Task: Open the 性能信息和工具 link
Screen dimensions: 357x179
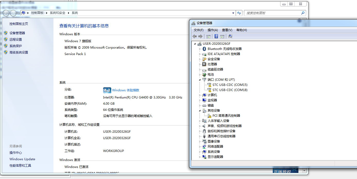Action: click(20, 166)
